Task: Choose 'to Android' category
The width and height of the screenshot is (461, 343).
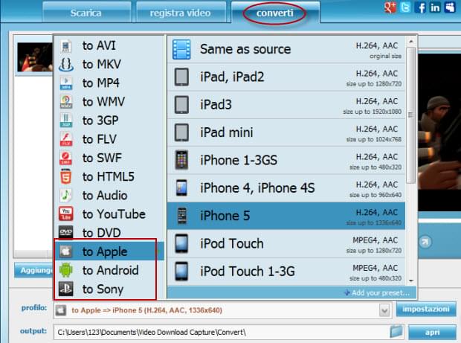Action: pos(109,270)
